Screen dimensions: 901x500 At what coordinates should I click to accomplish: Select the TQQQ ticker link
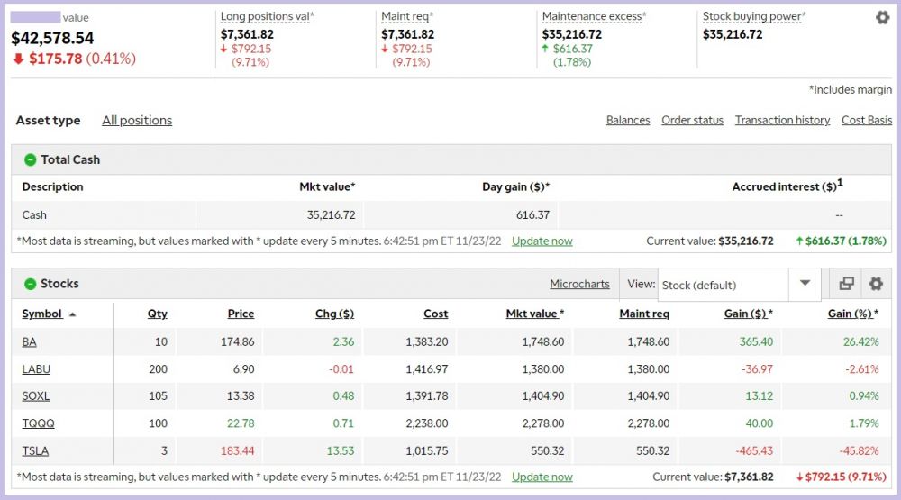coord(37,423)
